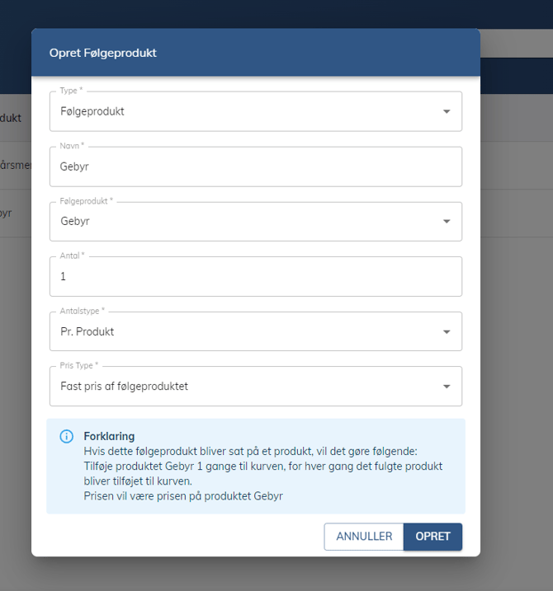The image size is (553, 591).
Task: Click the Forklaring heading text
Action: click(x=109, y=436)
